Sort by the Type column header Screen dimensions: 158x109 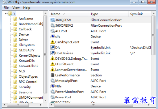tap(109, 14)
